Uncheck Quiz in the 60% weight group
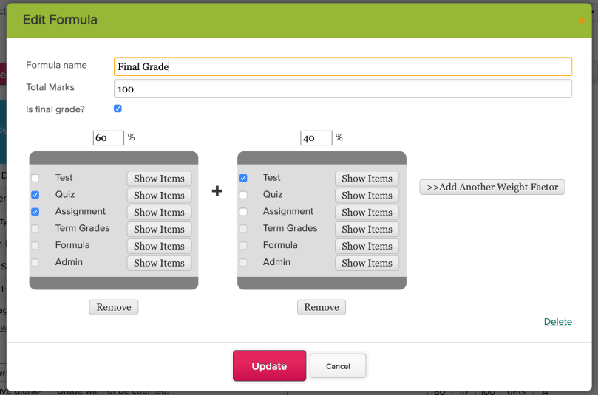Screen dimensions: 598x395 [x=35, y=195]
